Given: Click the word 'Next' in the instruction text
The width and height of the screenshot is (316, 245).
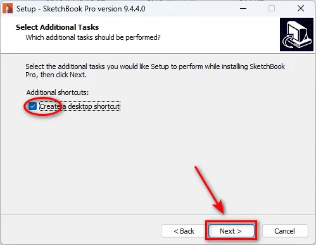Looking at the screenshot, I should 77,75.
